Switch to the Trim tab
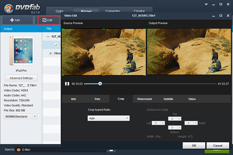 pos(97,99)
